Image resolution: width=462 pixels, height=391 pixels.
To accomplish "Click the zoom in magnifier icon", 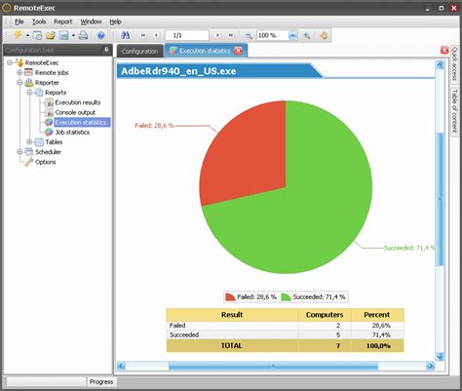I will click(x=306, y=35).
